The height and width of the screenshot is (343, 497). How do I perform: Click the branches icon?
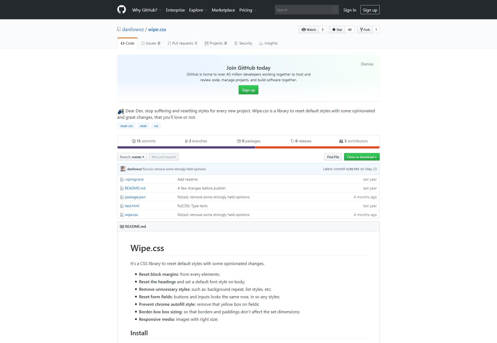(x=186, y=141)
